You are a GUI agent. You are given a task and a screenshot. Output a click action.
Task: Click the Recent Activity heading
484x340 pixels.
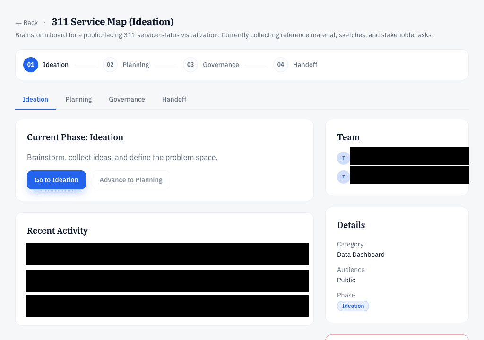pos(57,231)
